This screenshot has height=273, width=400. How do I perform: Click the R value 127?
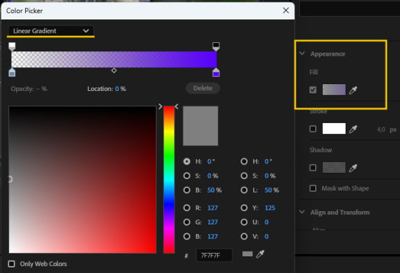pos(212,208)
